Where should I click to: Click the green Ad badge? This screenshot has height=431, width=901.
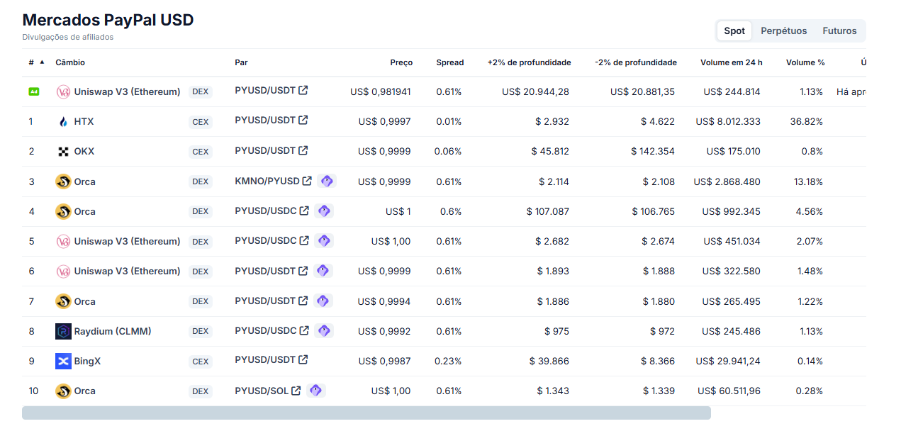tap(33, 91)
